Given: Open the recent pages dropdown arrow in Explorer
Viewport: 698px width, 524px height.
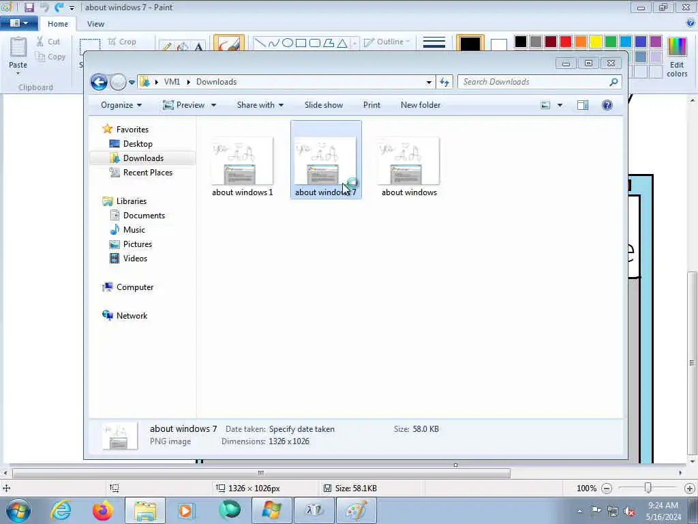Looking at the screenshot, I should coord(132,83).
